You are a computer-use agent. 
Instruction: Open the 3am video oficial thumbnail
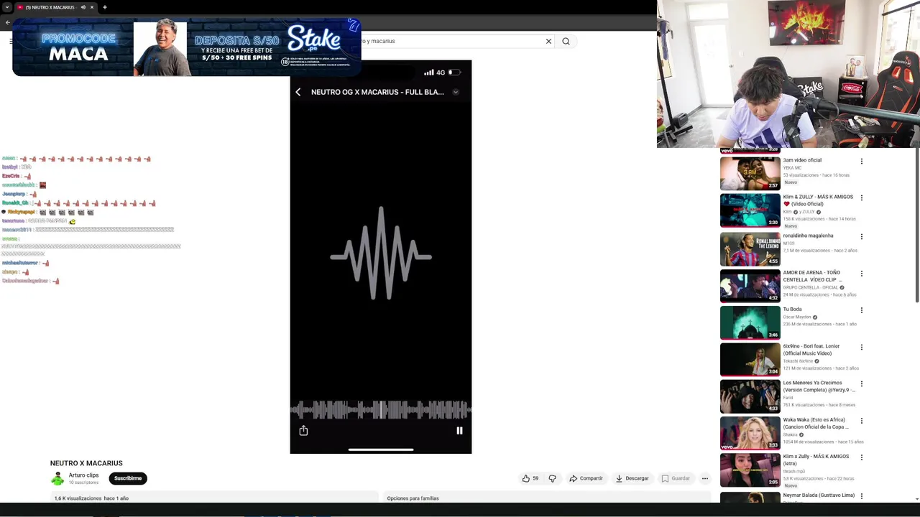[750, 173]
